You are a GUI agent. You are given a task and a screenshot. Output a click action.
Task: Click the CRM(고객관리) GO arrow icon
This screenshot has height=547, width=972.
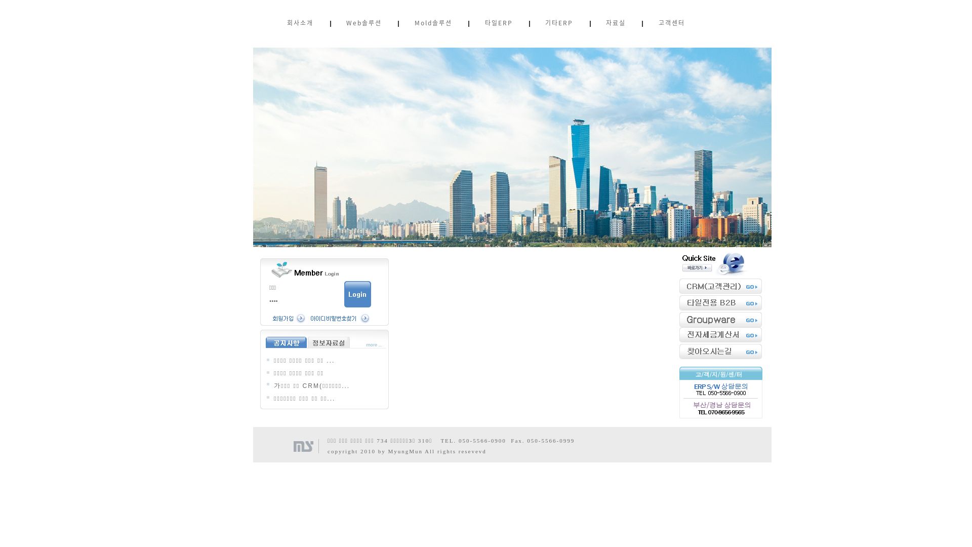(751, 286)
